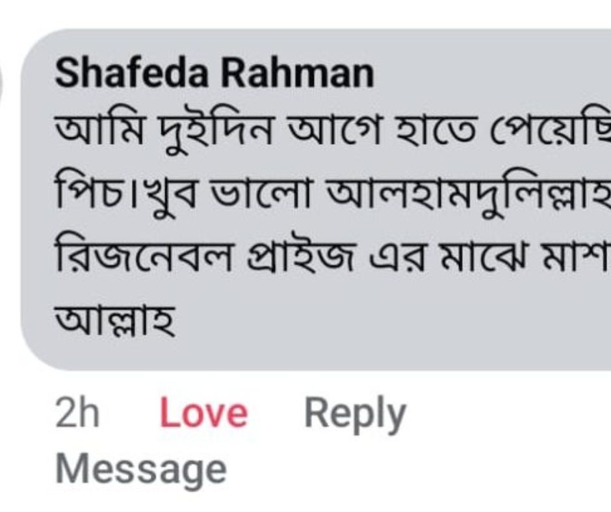Remove the Love reaction on the comment
The image size is (611, 512).
tap(203, 413)
